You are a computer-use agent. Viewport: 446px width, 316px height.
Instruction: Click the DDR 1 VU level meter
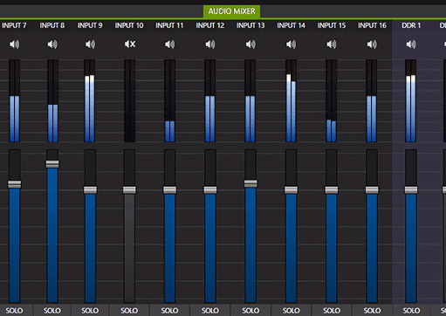click(x=411, y=101)
